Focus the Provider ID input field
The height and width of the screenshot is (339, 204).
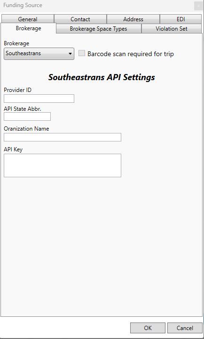click(39, 99)
